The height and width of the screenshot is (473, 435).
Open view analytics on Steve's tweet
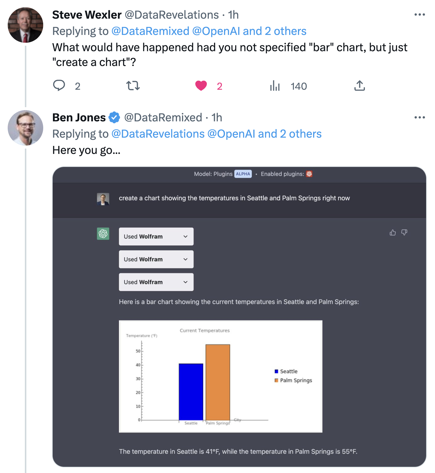[275, 86]
